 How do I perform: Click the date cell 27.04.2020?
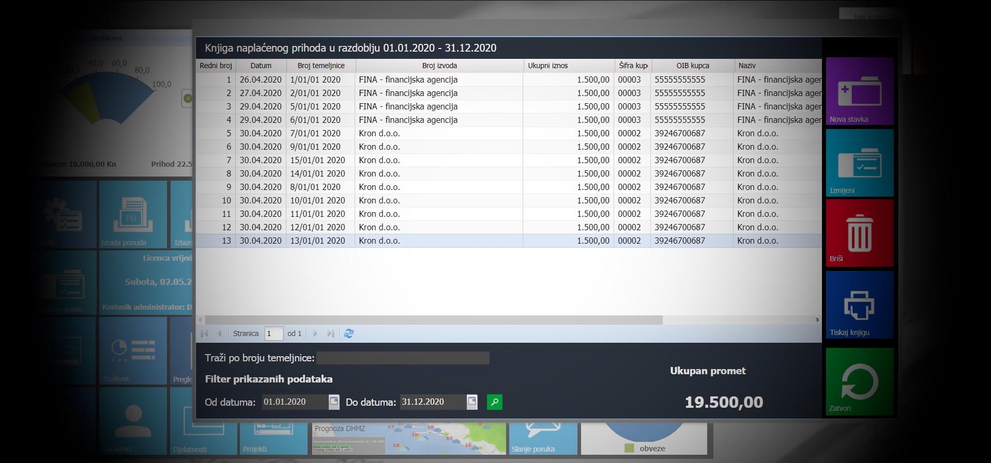261,93
